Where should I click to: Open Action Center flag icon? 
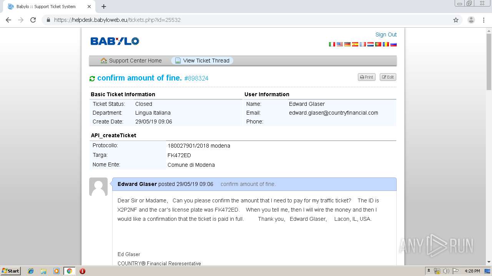point(455,271)
